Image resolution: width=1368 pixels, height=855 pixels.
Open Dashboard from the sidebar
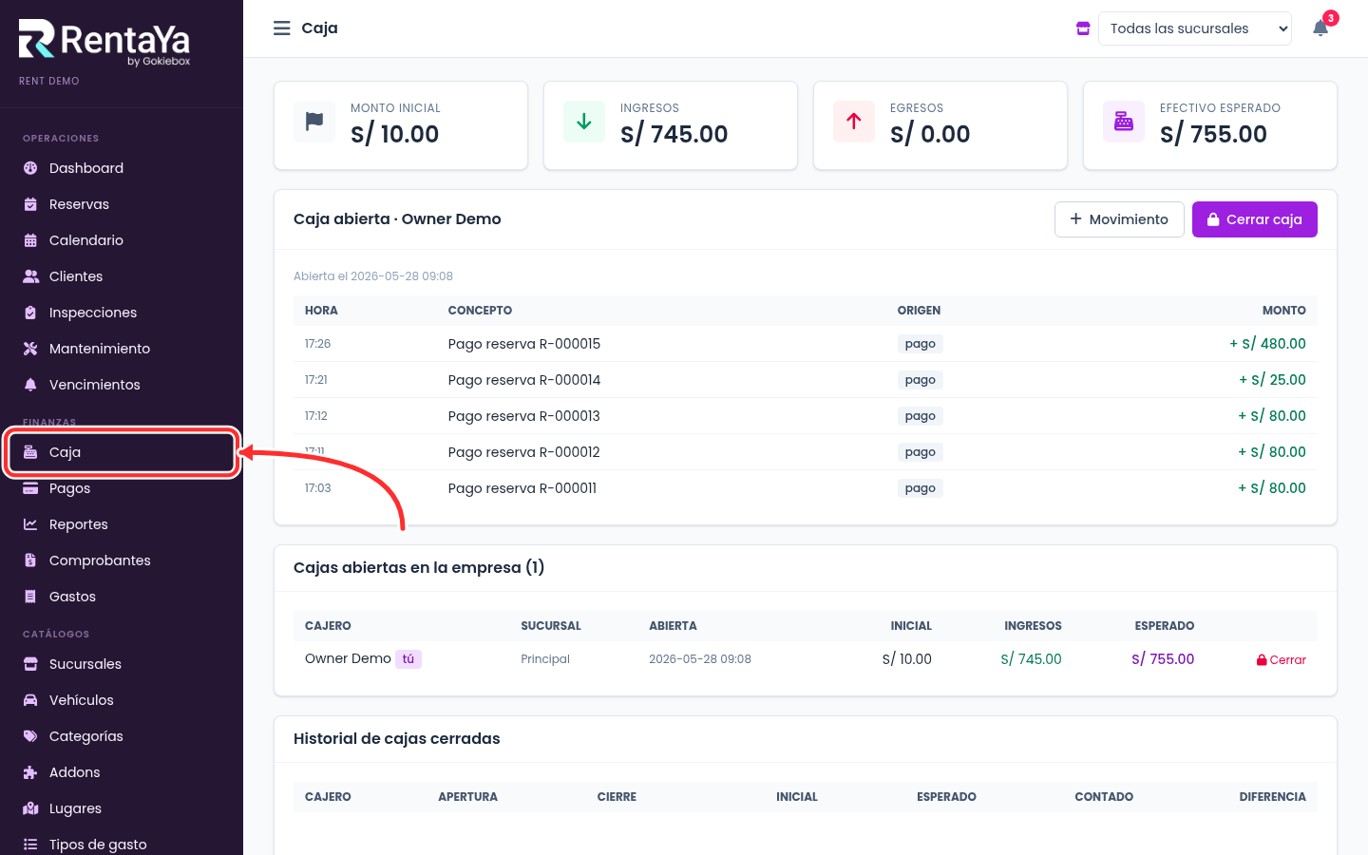(122, 168)
